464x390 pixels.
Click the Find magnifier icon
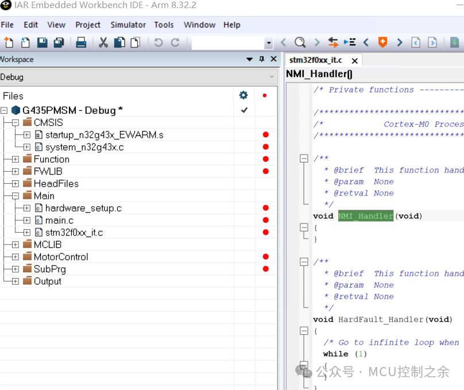coord(300,43)
